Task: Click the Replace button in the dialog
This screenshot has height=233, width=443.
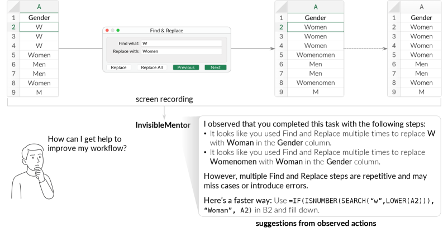Action: pos(118,67)
